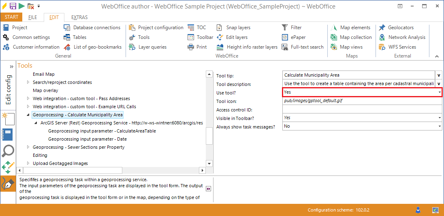Open Map elements

click(x=350, y=28)
